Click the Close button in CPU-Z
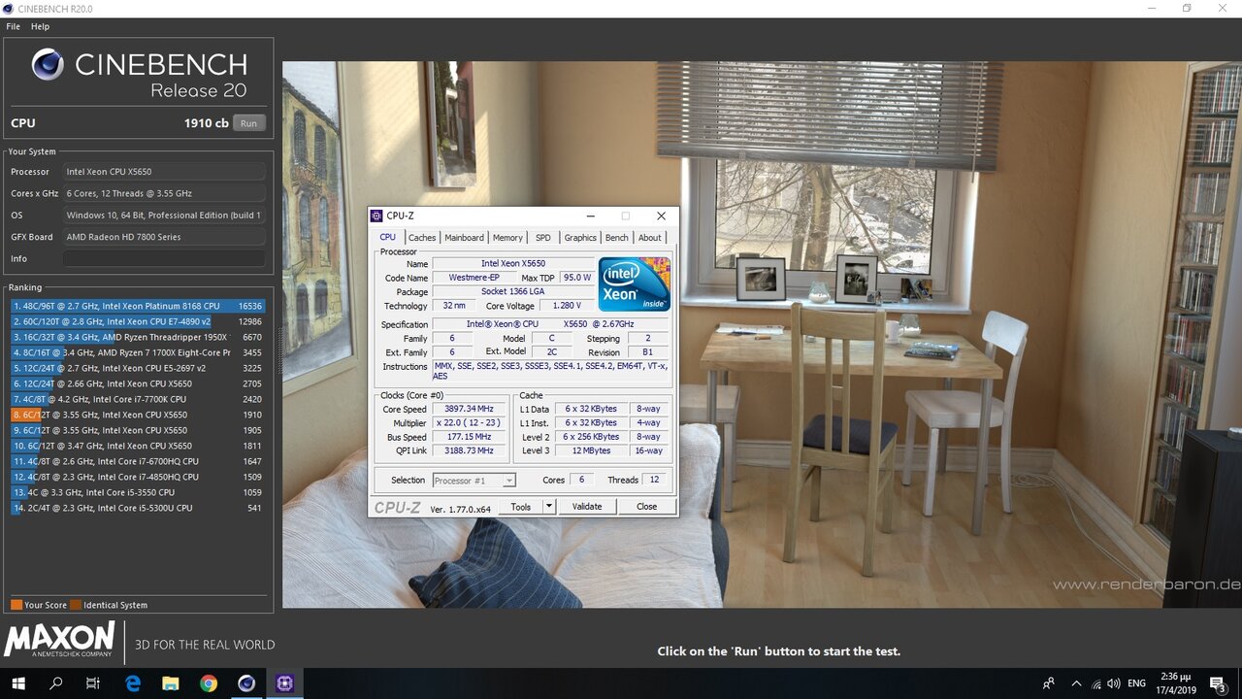The height and width of the screenshot is (699, 1242). [647, 506]
